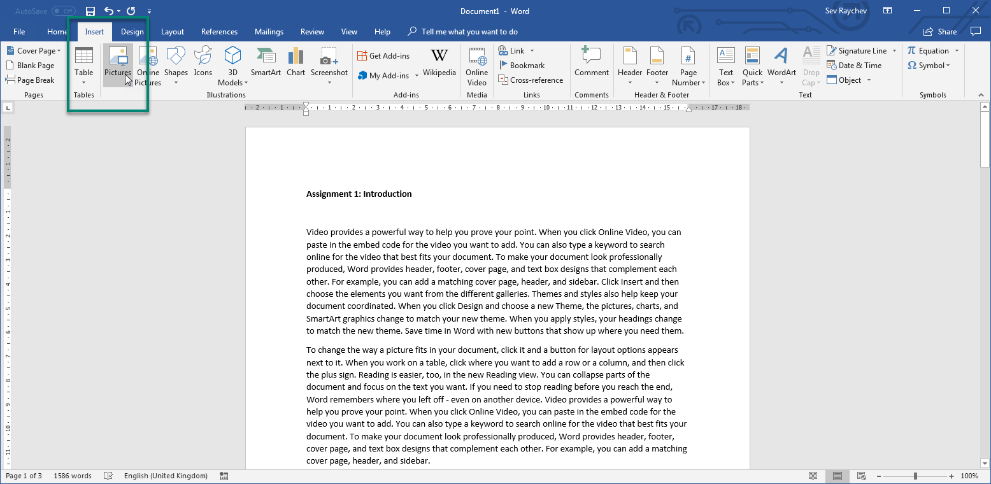Screen dimensions: 991x484
Task: Open the comments pane icon near Share
Action: click(975, 31)
